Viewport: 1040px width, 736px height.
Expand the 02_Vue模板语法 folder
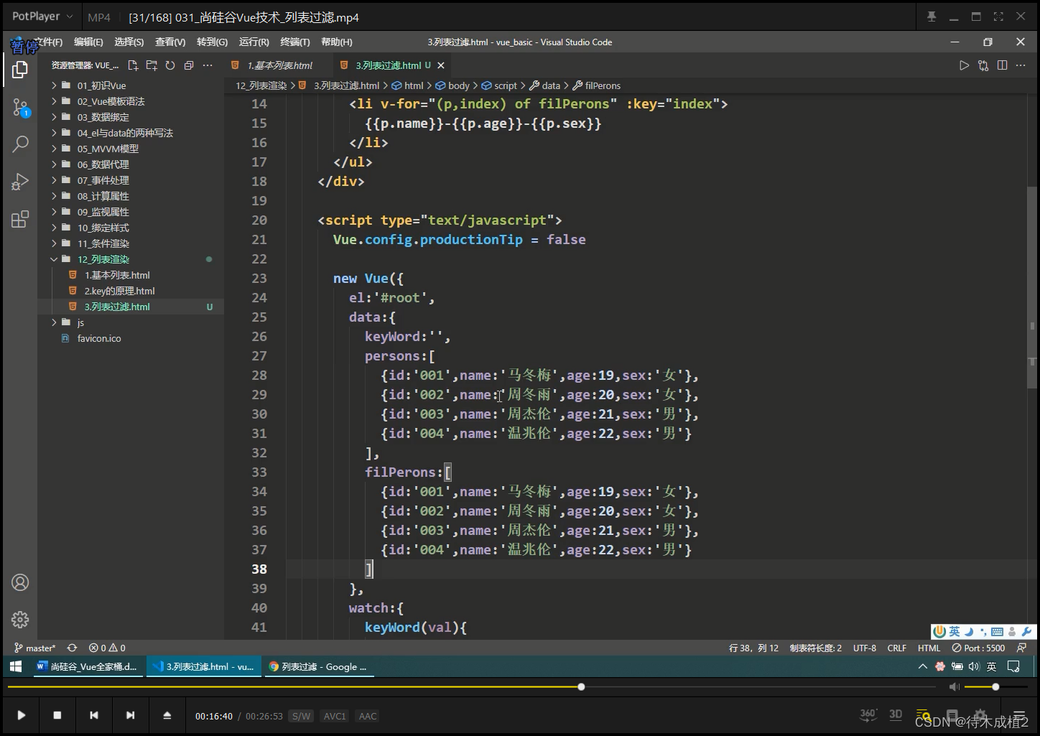[111, 101]
